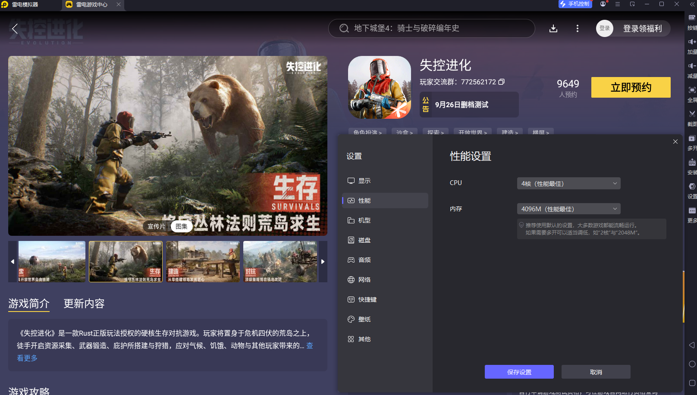Click the game search box
Screen dimensions: 697x395
[x=432, y=28]
